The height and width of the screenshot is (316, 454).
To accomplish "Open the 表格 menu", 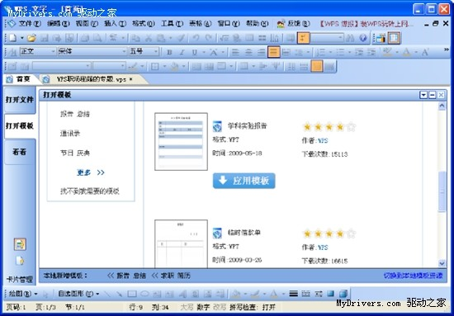I will click(201, 24).
